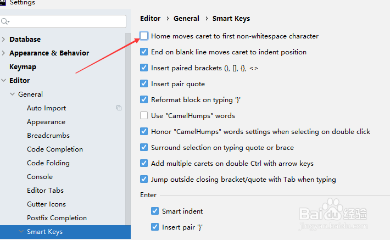Open the Keymap settings page

tap(23, 67)
